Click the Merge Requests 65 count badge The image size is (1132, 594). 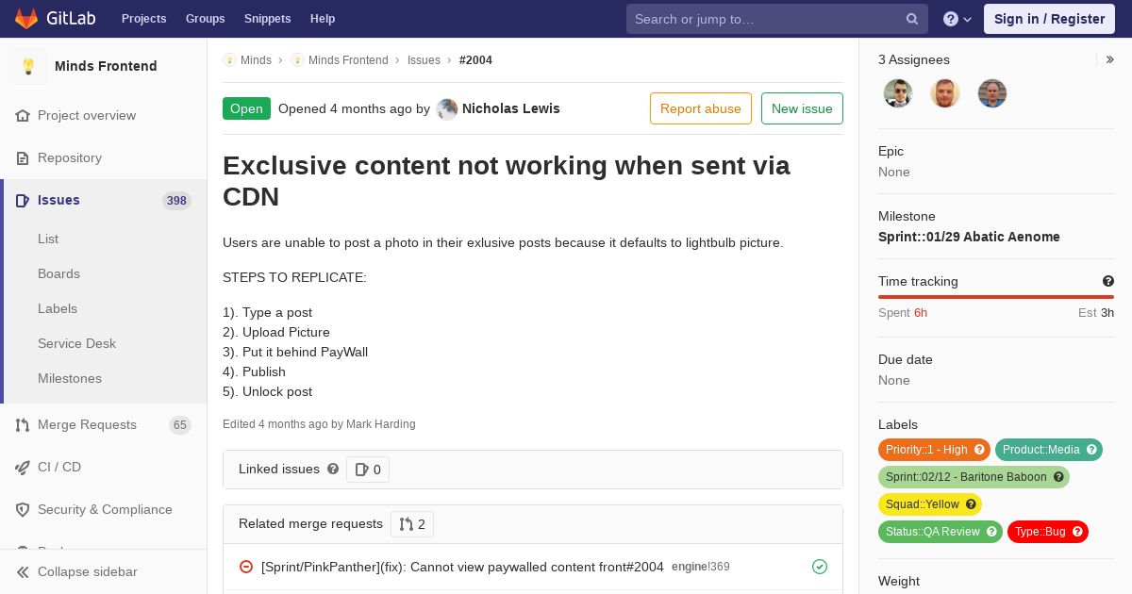tap(179, 425)
